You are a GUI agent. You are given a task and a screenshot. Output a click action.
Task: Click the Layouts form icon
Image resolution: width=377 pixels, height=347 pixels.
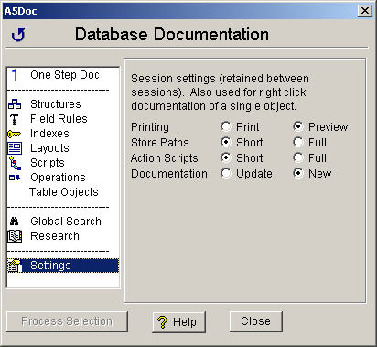pyautogui.click(x=15, y=148)
